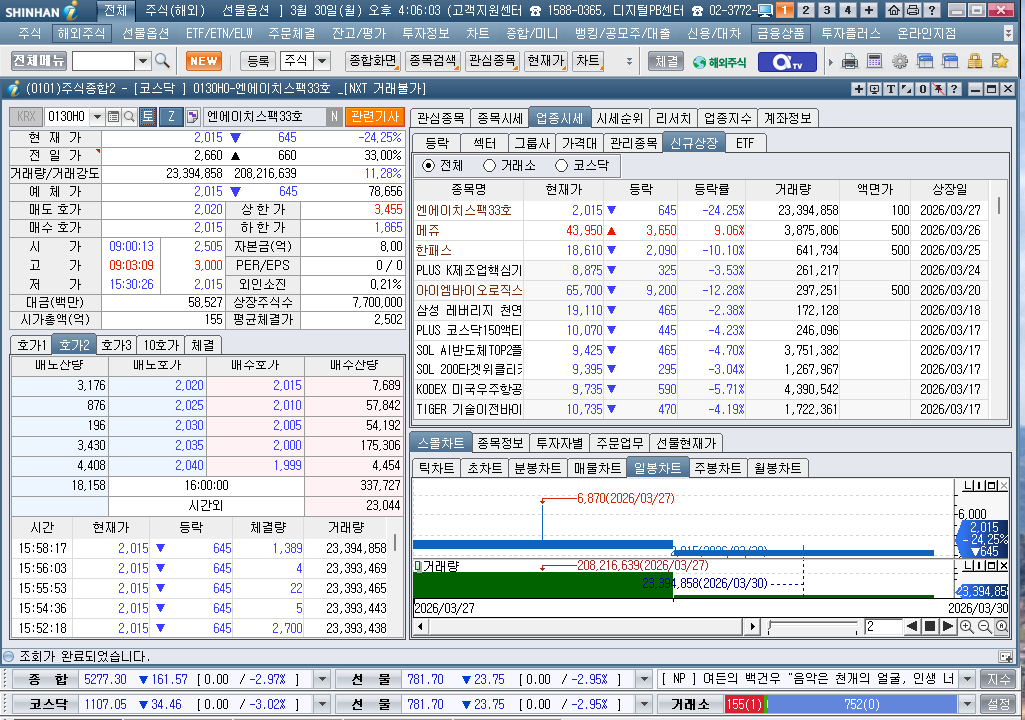Screen dimensions: 1025x720
Task: Open the dropdown beside the 거래소 advance/decline bar
Action: pyautogui.click(x=967, y=704)
